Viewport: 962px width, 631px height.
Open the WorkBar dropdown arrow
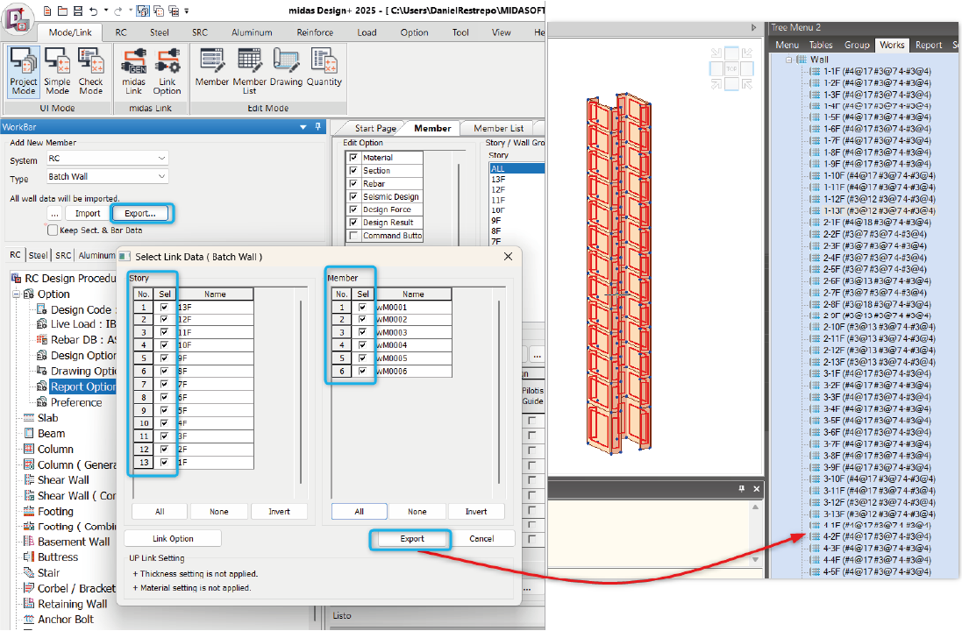303,127
